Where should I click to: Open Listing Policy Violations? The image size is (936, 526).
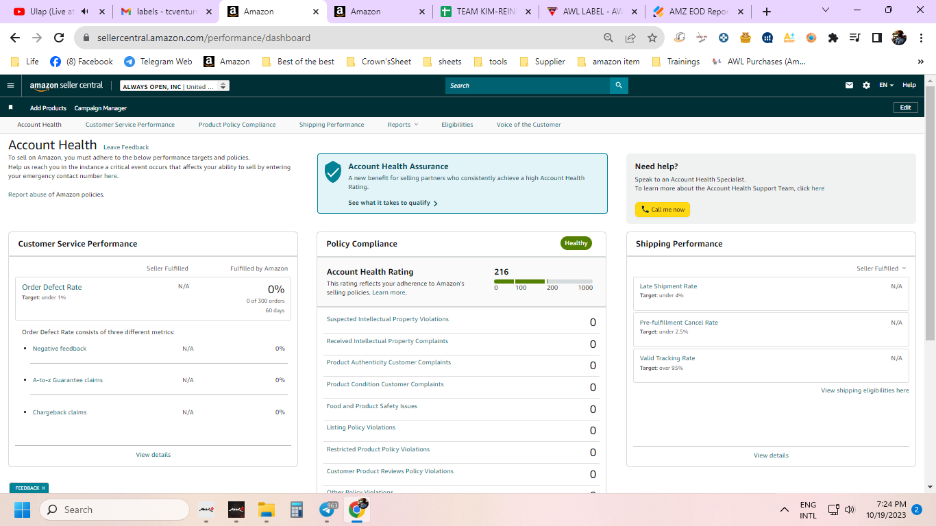tap(361, 427)
